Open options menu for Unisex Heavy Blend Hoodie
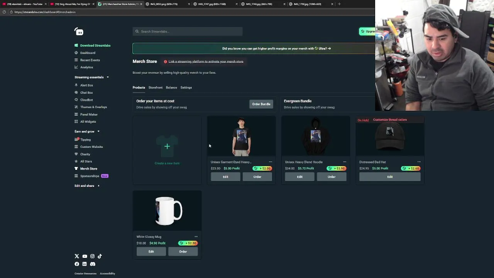 click(x=345, y=162)
